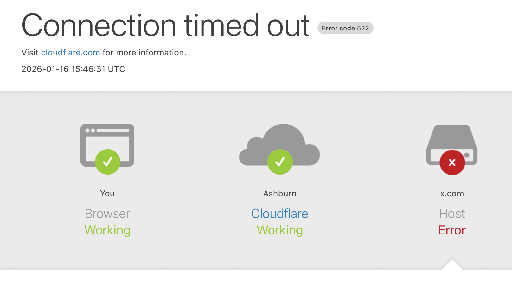Open the cloudflare.com link
The image size is (512, 282).
70,53
